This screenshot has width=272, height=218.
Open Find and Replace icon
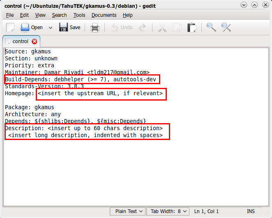[x=226, y=28]
